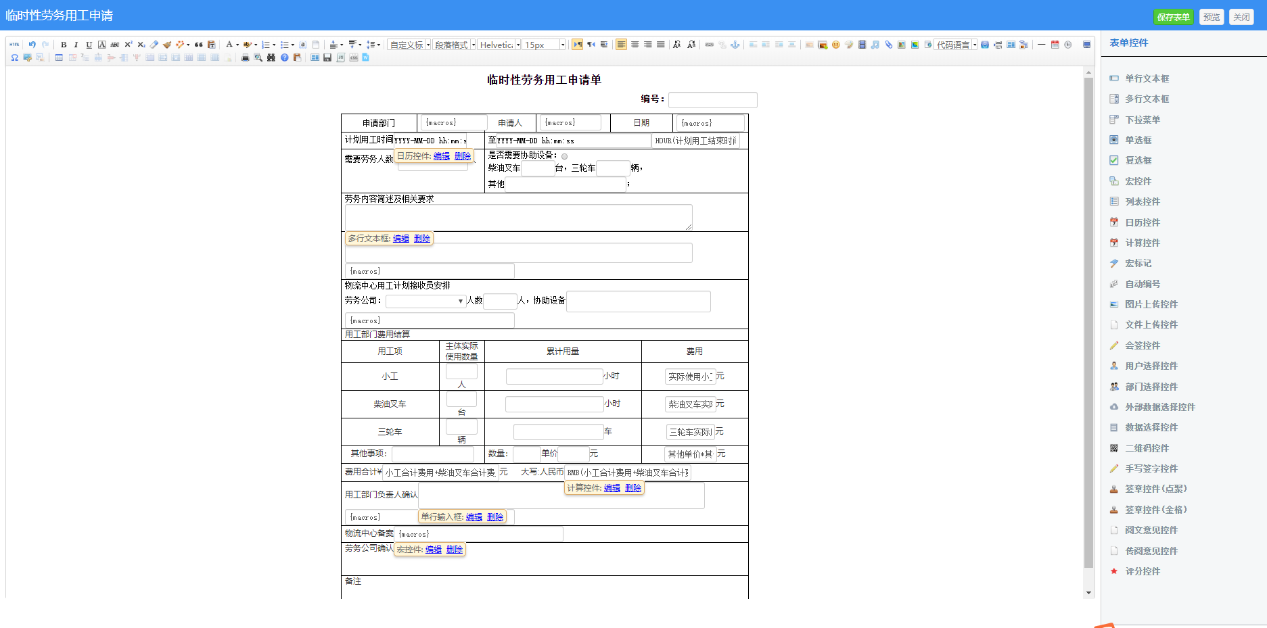Click inside the 编号 input field
1267x628 pixels.
click(x=712, y=99)
